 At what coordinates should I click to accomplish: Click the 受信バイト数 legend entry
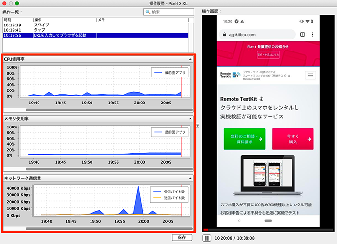tap(169, 192)
